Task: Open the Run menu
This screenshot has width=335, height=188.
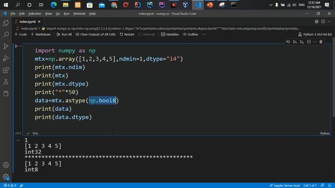Action: pos(66,14)
